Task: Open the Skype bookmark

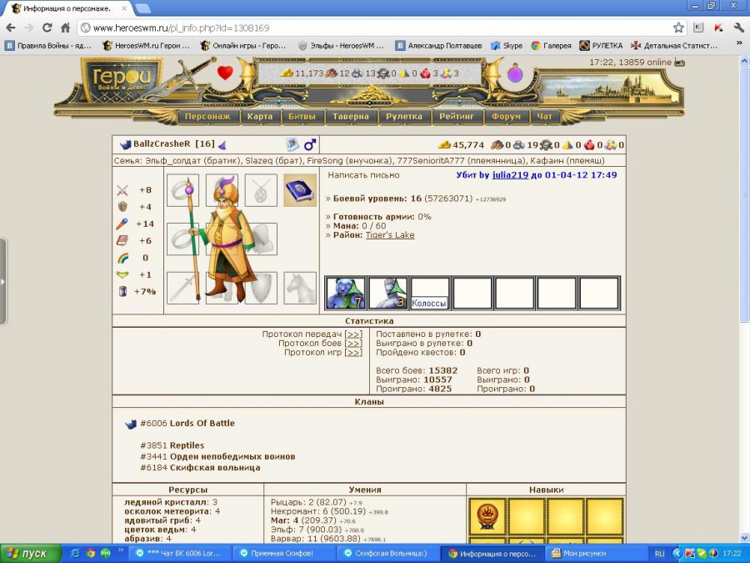Action: 507,46
